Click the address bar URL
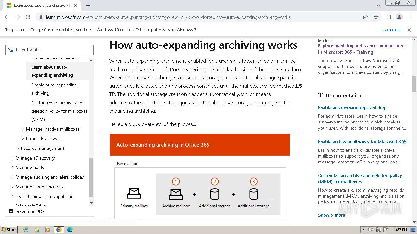 click(168, 17)
